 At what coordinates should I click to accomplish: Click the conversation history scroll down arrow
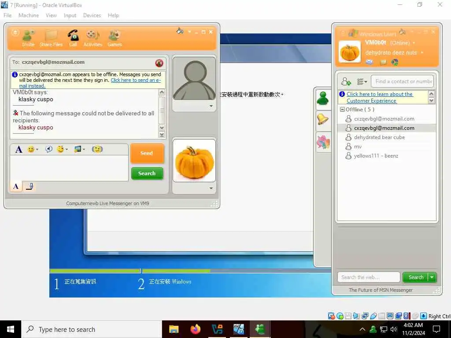point(162,128)
